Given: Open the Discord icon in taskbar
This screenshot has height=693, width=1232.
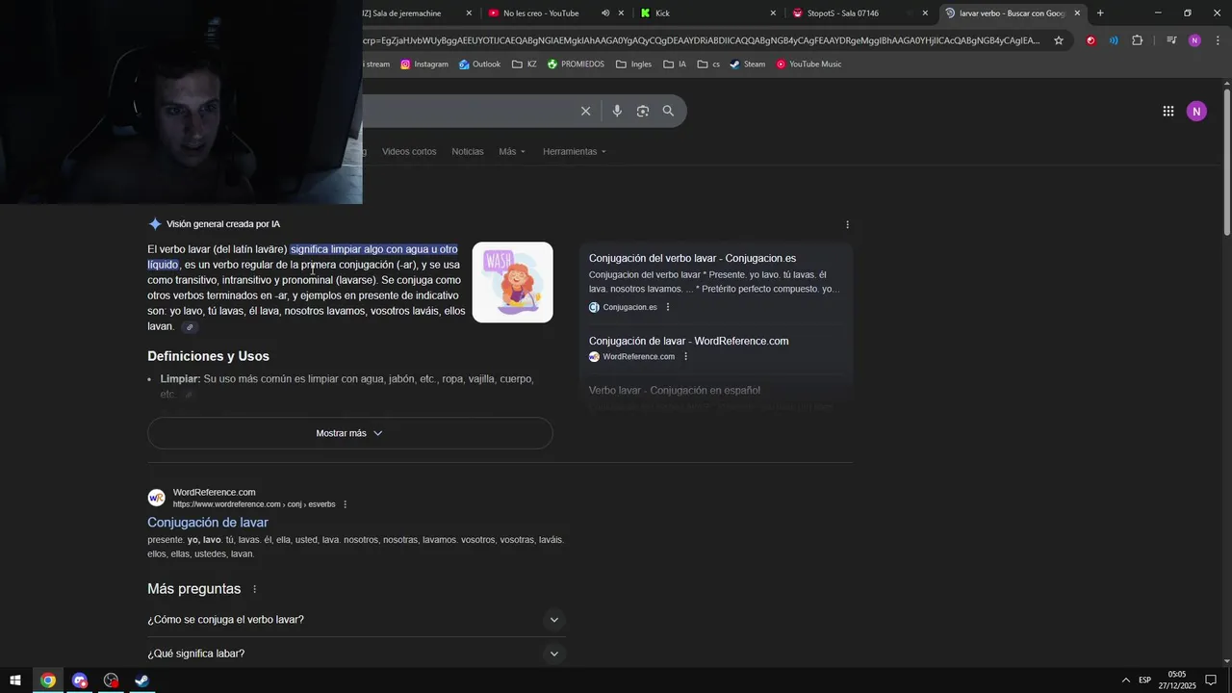Looking at the screenshot, I should click(80, 680).
